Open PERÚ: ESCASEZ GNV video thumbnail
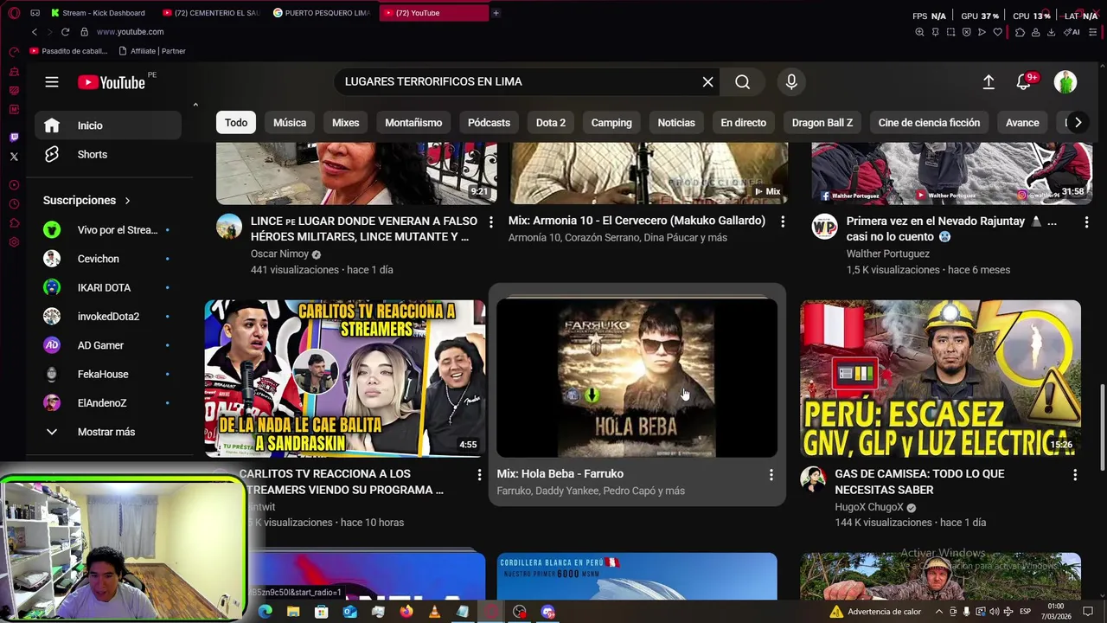The height and width of the screenshot is (623, 1107). coord(940,378)
